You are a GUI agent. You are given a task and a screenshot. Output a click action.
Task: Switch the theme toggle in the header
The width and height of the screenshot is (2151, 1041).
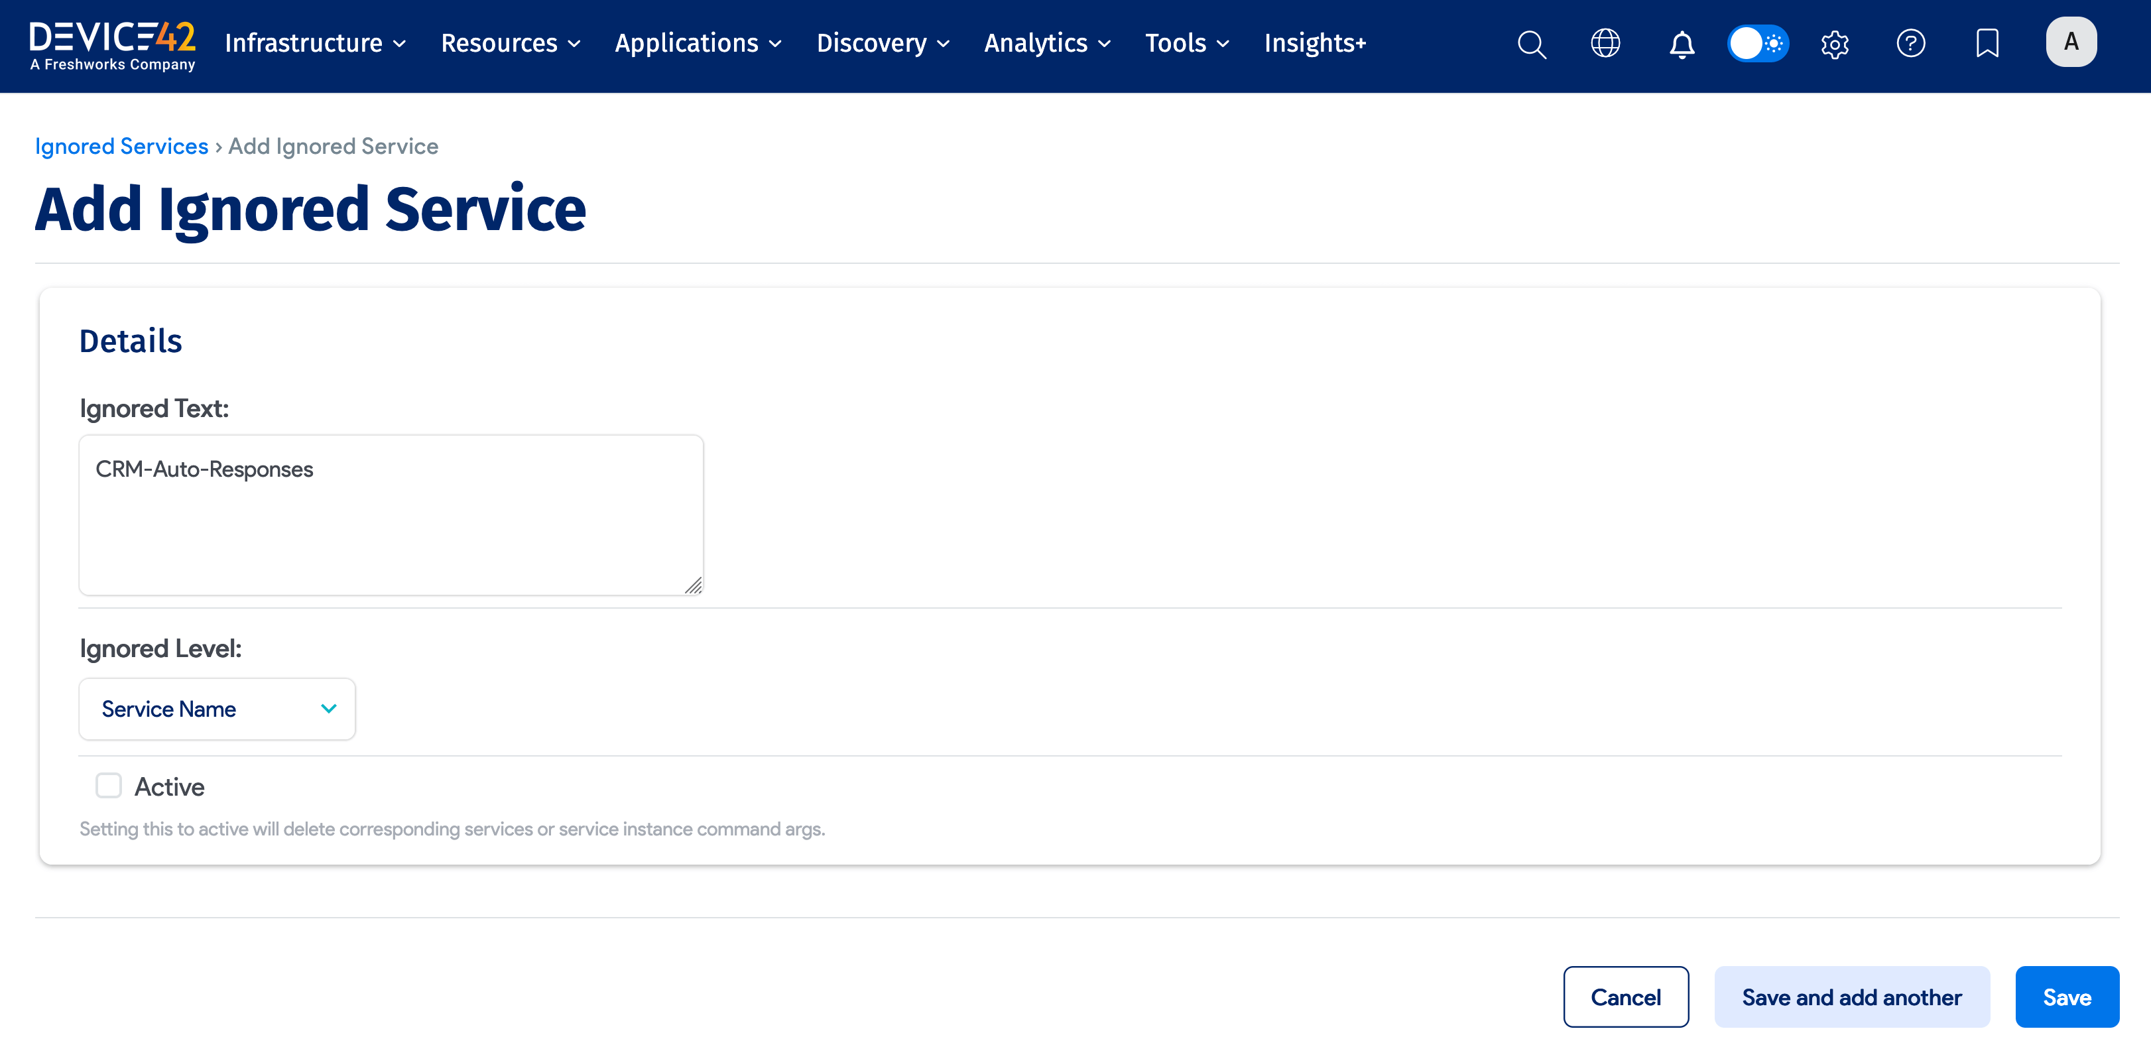point(1758,43)
